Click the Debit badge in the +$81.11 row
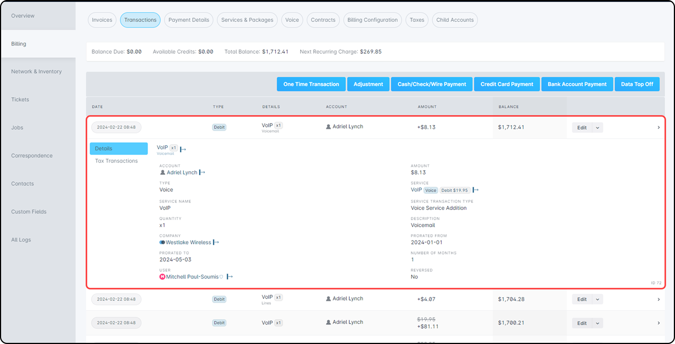 click(x=219, y=323)
